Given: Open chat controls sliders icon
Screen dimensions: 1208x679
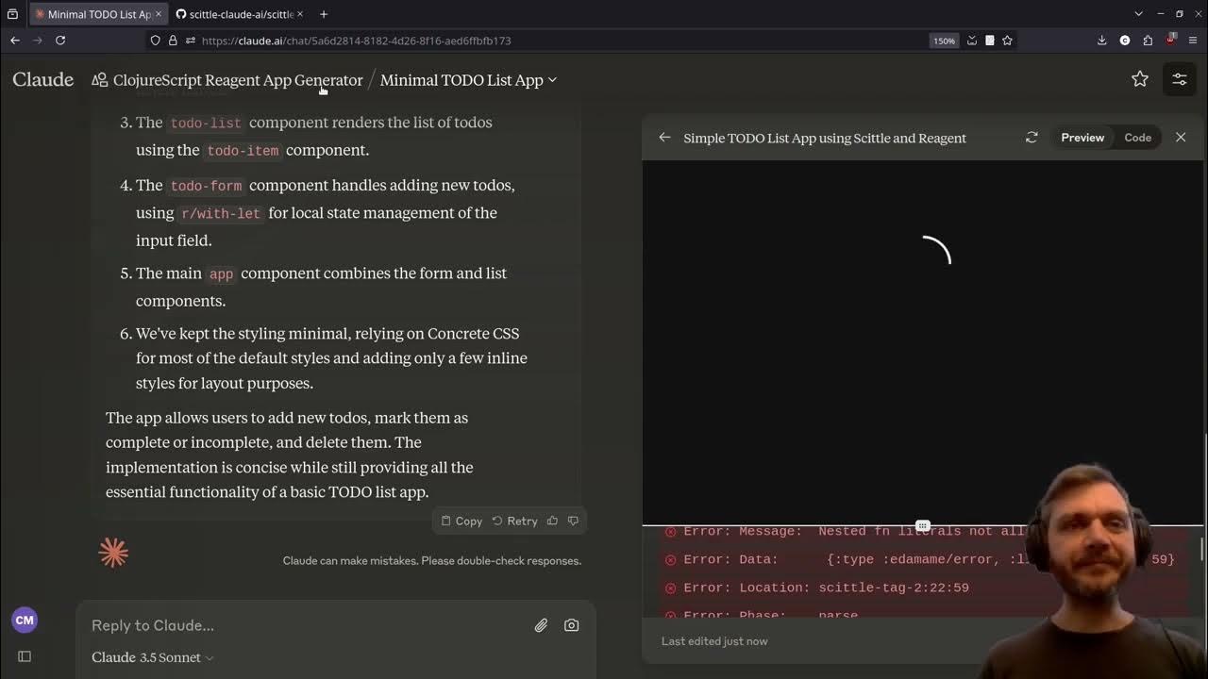Looking at the screenshot, I should point(1180,80).
